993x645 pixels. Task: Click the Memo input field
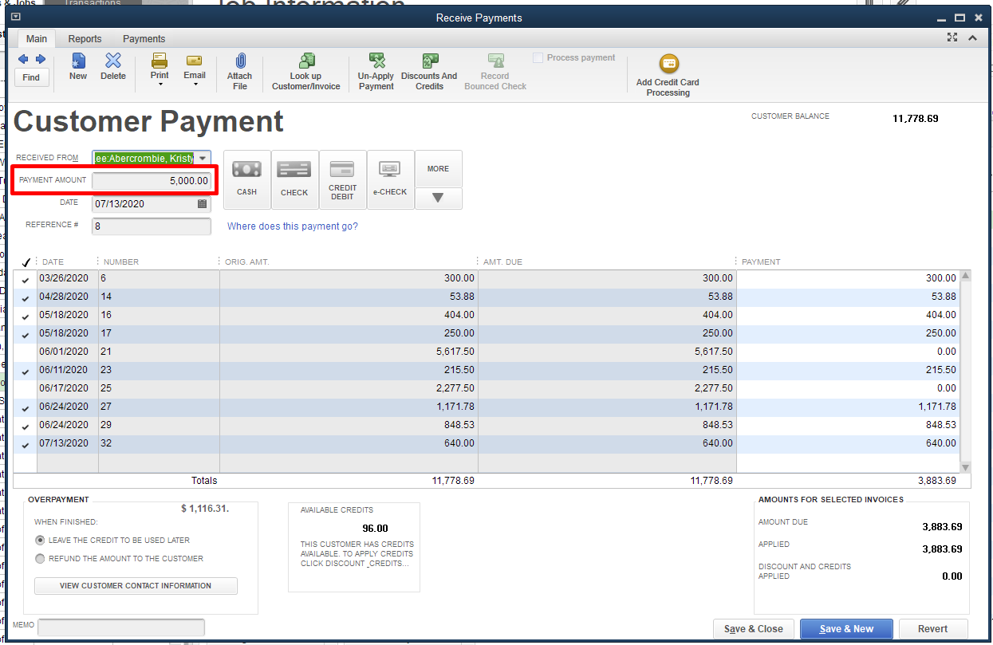click(121, 627)
